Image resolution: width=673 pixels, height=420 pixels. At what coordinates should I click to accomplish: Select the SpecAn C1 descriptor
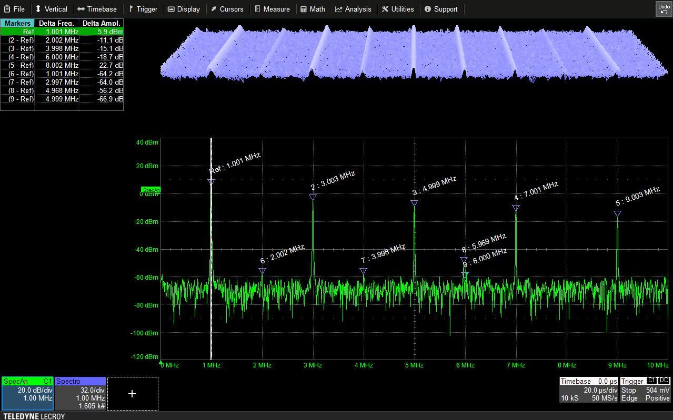[x=27, y=393]
